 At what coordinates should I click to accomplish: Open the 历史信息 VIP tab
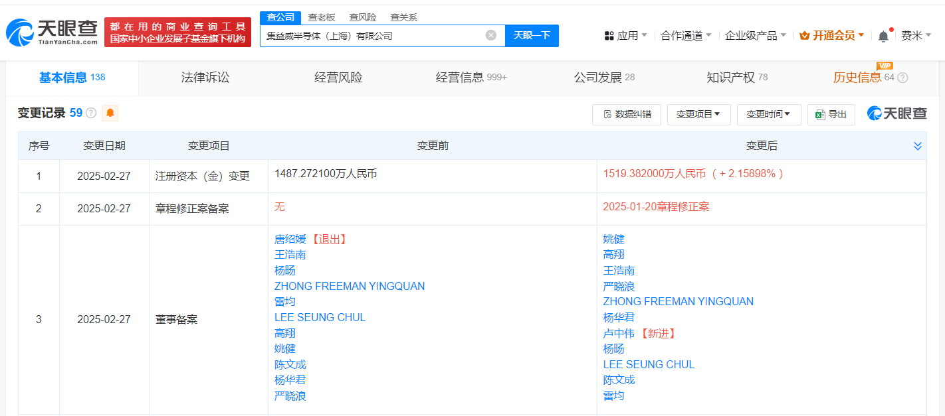863,78
